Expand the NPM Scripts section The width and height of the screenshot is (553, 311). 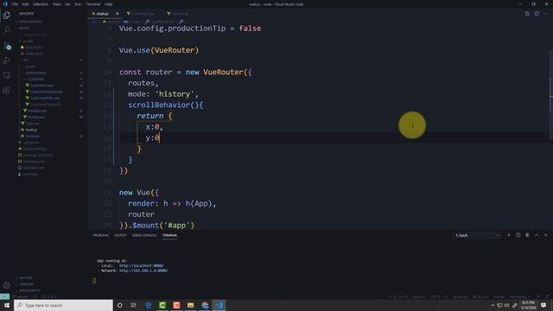pos(29,291)
